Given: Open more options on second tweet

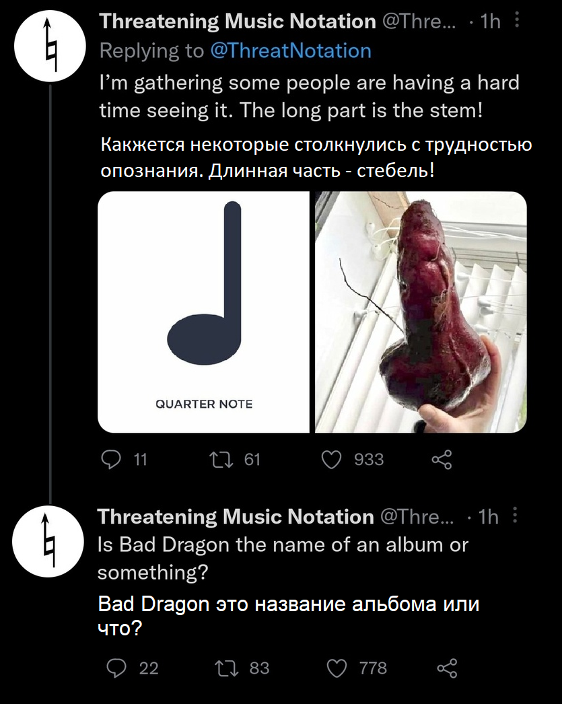Looking at the screenshot, I should pyautogui.click(x=516, y=516).
